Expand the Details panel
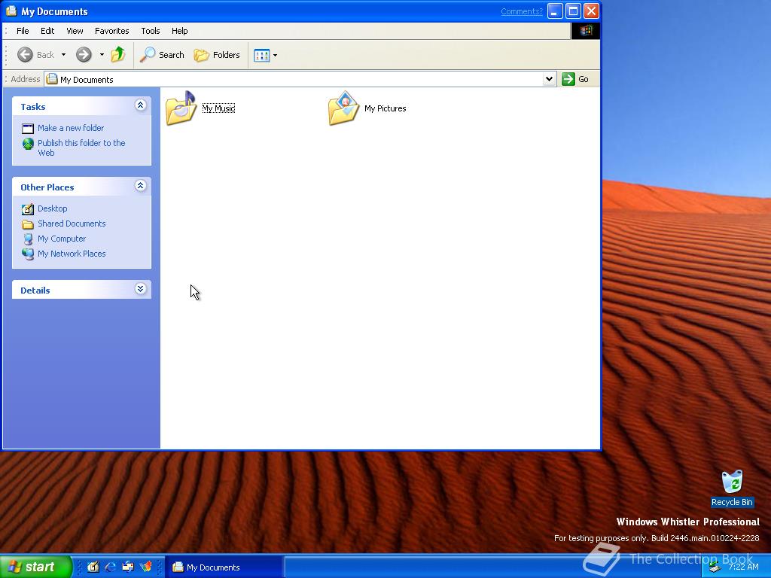771x578 pixels. [140, 289]
